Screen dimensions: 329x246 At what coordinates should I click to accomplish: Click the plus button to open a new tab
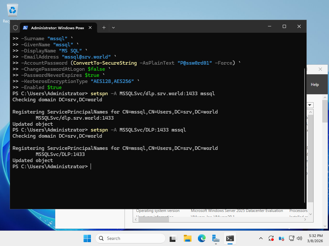point(103,28)
